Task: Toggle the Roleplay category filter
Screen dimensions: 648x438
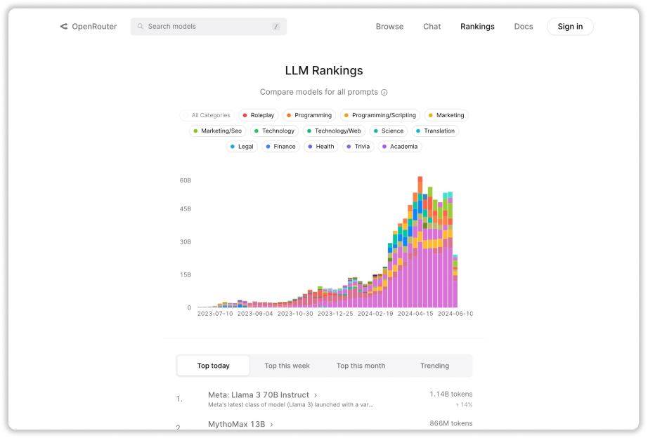Action: click(259, 115)
